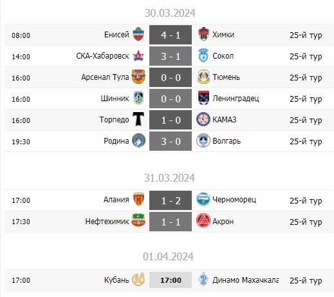Viewport: 334px width, 297px height.
Task: Click the Нефтехимик team name
Action: [107, 221]
